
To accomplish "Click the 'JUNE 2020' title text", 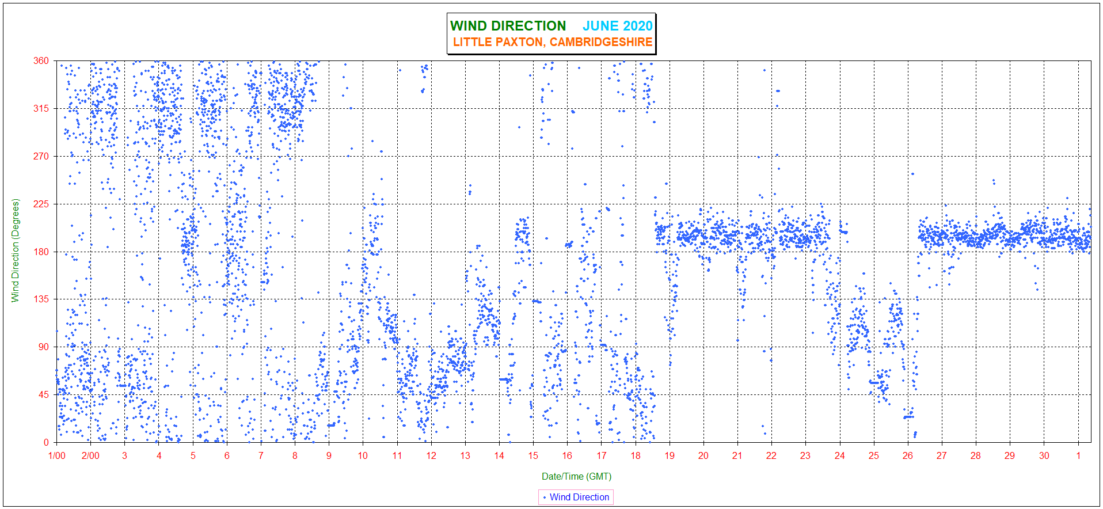I will (618, 26).
